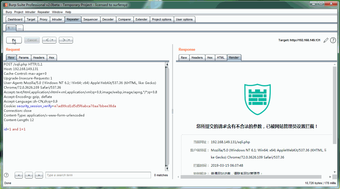This screenshot has width=340, height=189.
Task: Switch to the Decoder tab
Action: 108,19
